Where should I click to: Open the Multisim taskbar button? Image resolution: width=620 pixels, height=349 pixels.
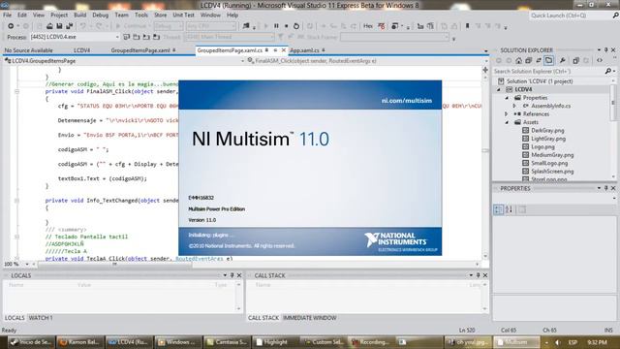[516, 342]
